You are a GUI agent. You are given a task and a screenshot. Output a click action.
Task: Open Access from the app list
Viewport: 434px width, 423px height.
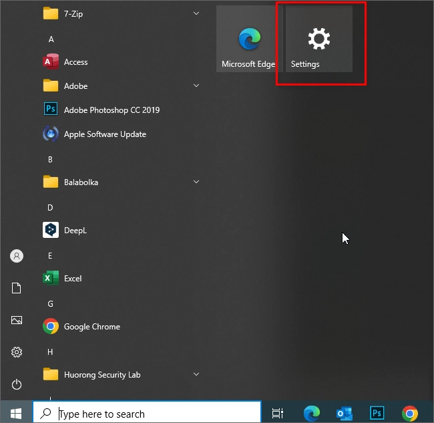[x=121, y=61]
